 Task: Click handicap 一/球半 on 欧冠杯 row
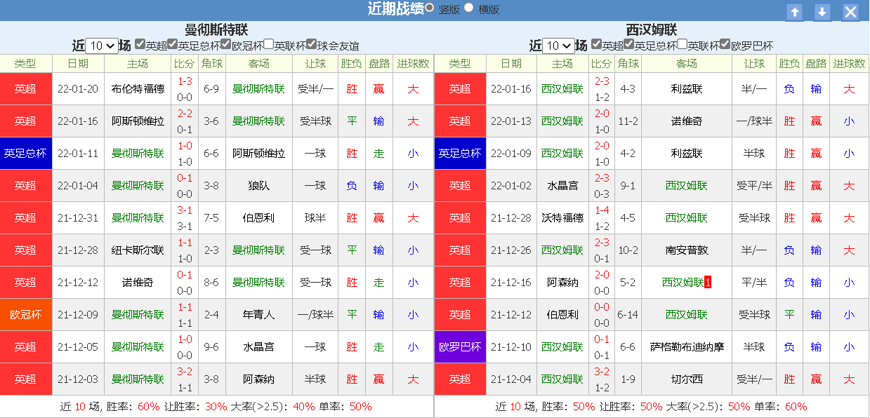click(315, 315)
